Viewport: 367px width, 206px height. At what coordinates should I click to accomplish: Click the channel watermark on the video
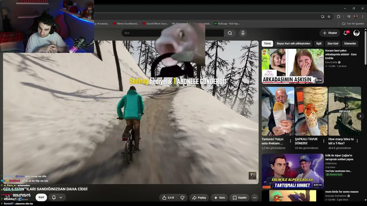[x=252, y=176]
